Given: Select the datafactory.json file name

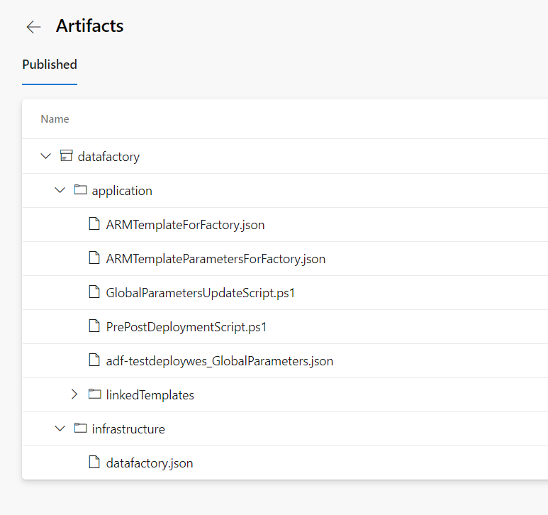Looking at the screenshot, I should [x=149, y=463].
